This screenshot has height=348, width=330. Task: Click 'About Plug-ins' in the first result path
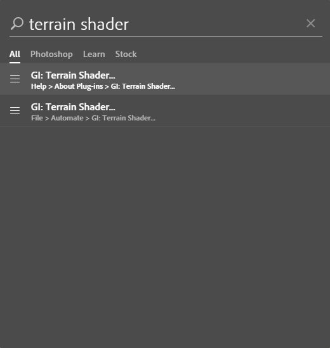pyautogui.click(x=79, y=86)
